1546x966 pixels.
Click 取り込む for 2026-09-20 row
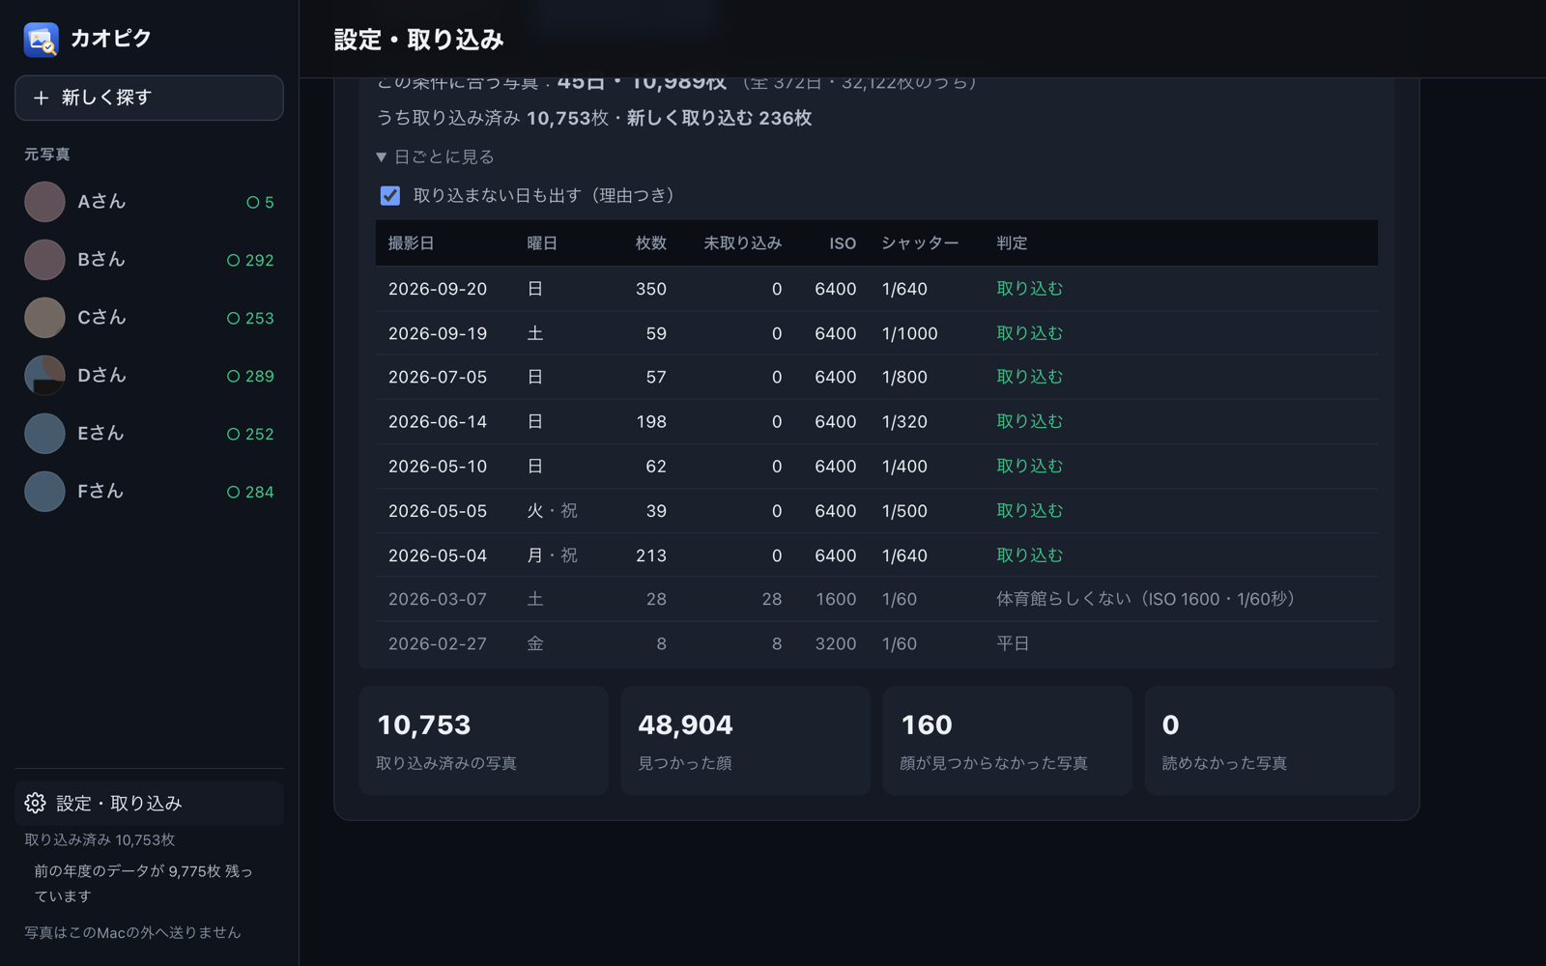click(x=1029, y=289)
